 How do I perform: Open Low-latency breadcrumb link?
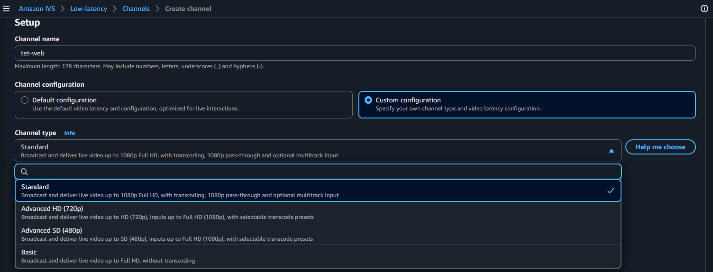click(89, 9)
